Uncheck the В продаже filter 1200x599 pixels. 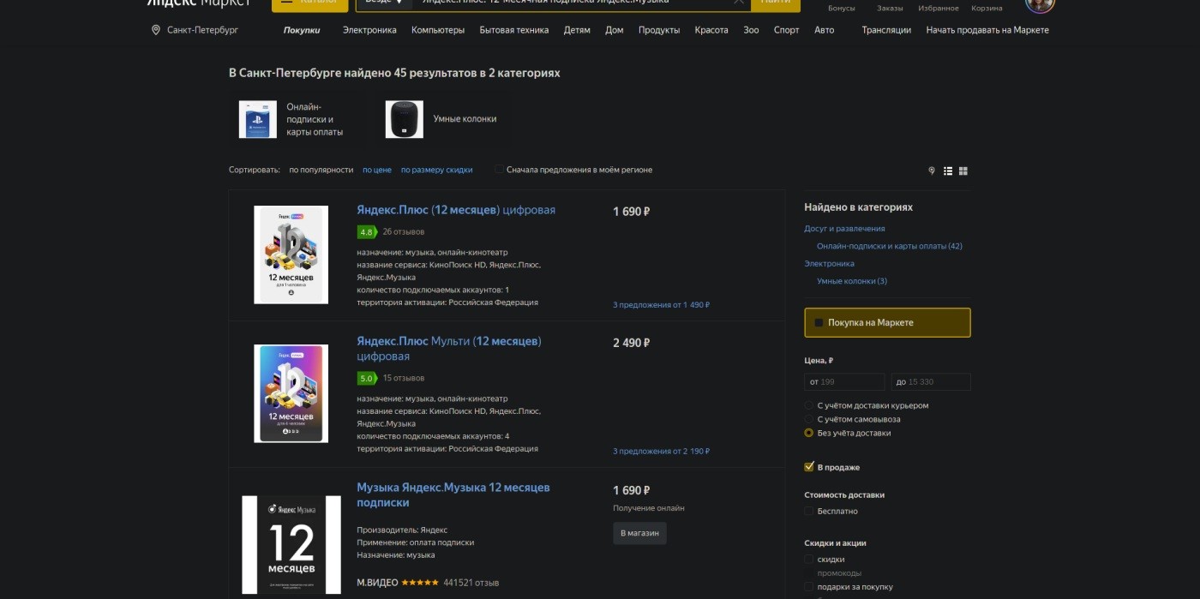point(808,467)
